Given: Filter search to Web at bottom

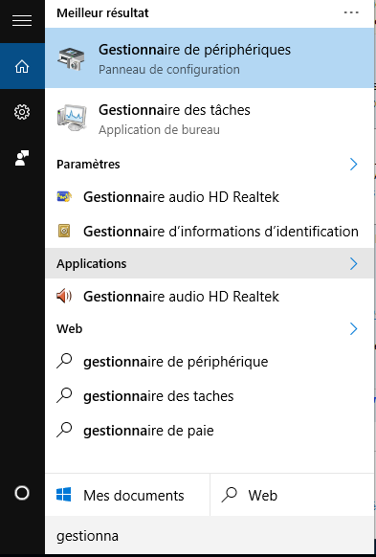Looking at the screenshot, I should tap(292, 495).
